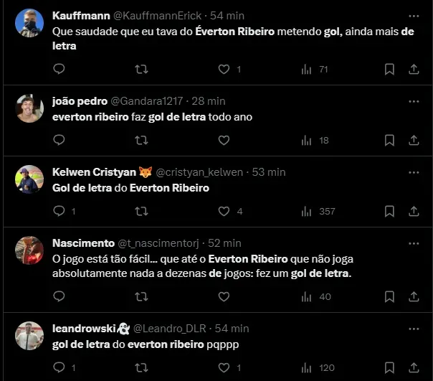Open Kauffmann's profile picture
The image size is (433, 381).
(x=29, y=23)
